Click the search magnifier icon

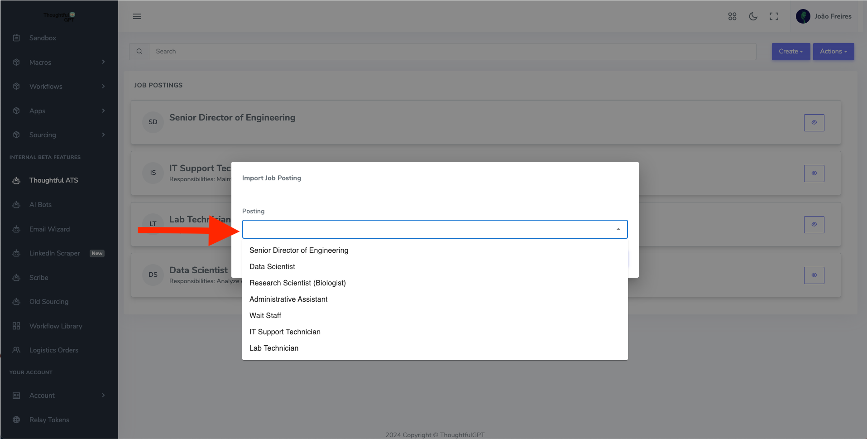click(x=139, y=52)
